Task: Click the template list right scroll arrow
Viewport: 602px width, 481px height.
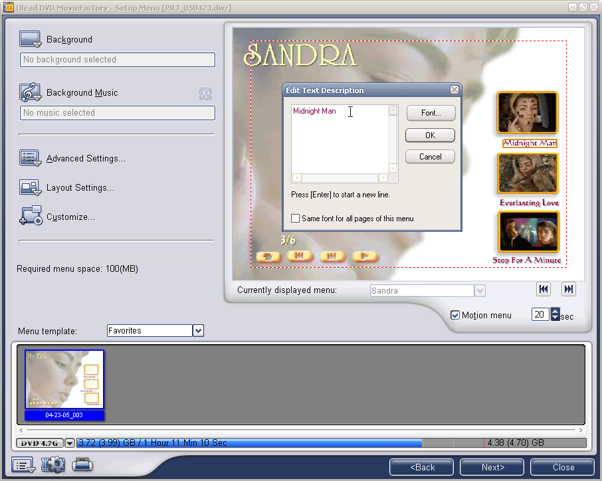Action: [581, 430]
